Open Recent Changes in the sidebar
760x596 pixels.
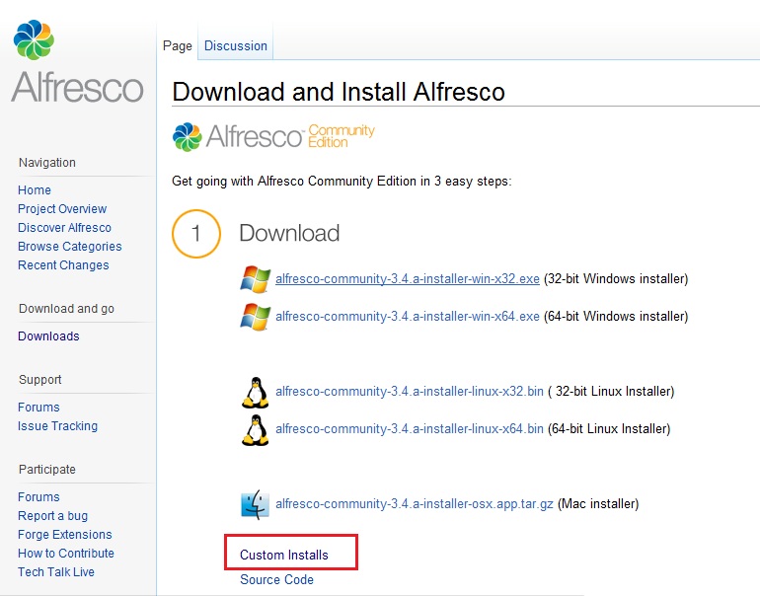click(63, 265)
